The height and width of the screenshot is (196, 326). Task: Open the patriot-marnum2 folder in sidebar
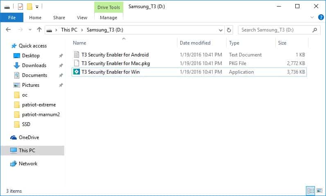41,115
